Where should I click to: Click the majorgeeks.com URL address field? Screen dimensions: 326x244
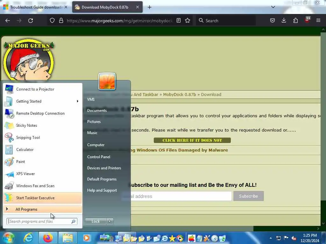click(x=120, y=21)
